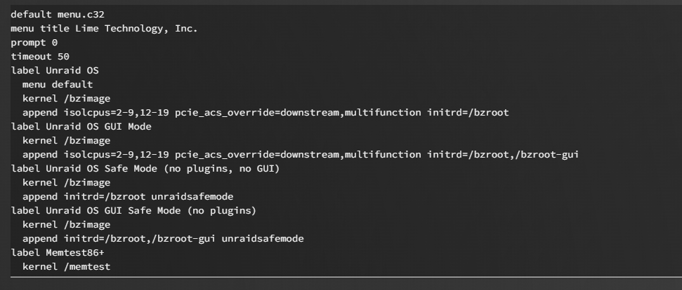682x290 pixels.
Task: Place cursor in 'menu title Lime Technology, Inc.' line
Action: pos(105,29)
